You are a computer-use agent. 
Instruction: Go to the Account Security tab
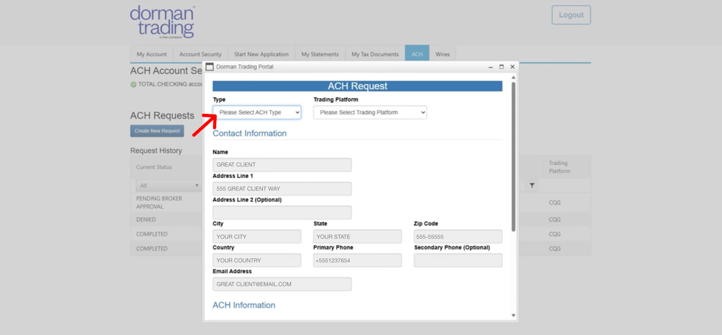click(200, 54)
